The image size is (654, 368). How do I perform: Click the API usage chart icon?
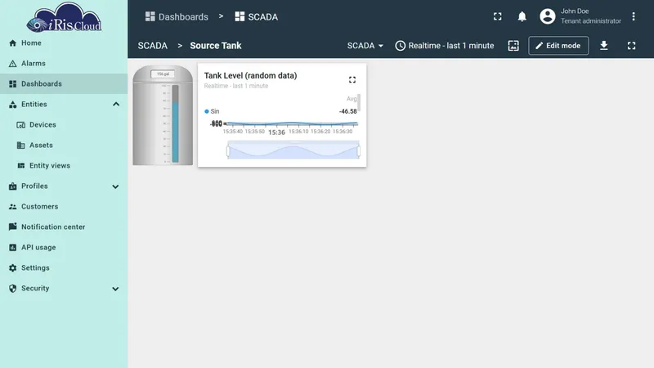tap(12, 248)
